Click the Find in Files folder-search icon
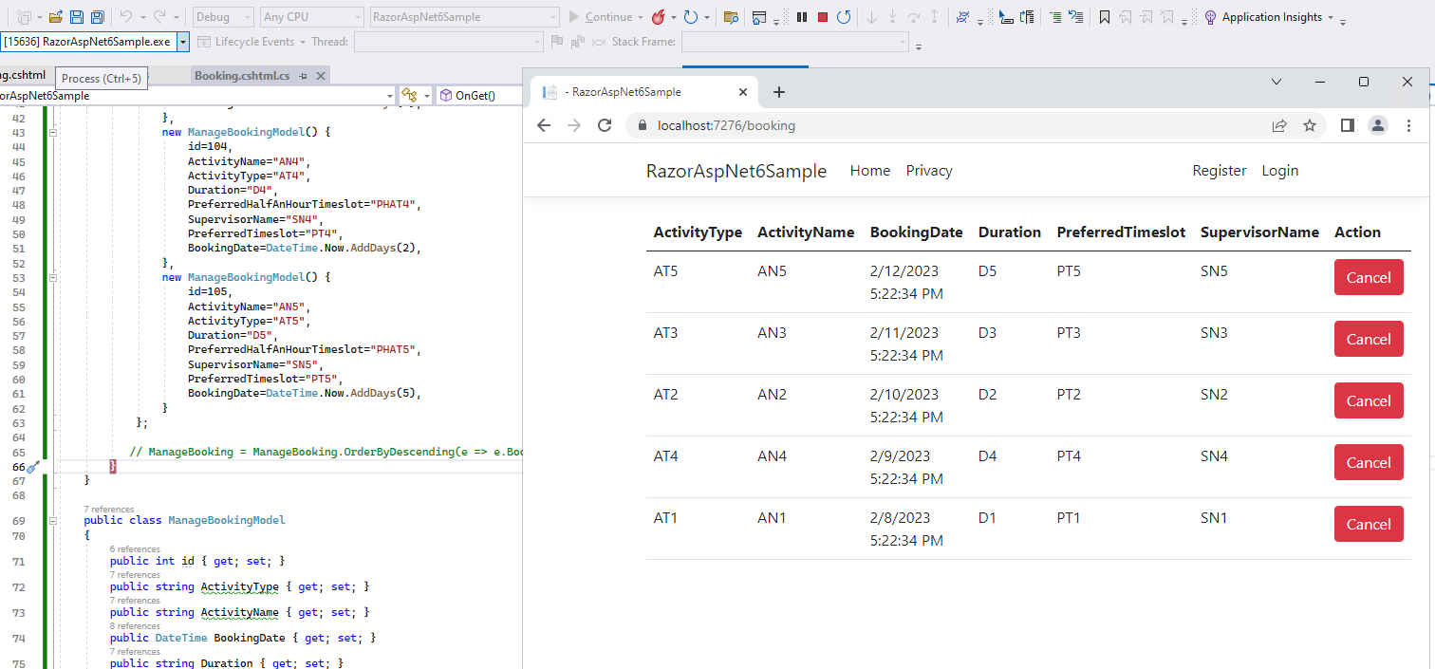This screenshot has height=669, width=1435. pos(730,17)
